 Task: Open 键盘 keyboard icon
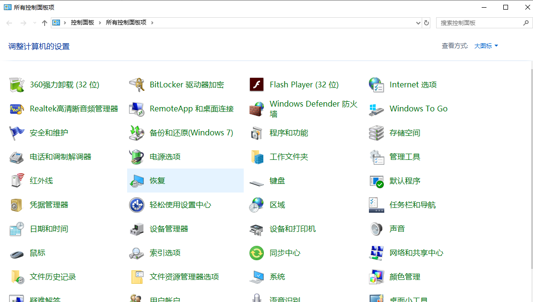(x=257, y=183)
